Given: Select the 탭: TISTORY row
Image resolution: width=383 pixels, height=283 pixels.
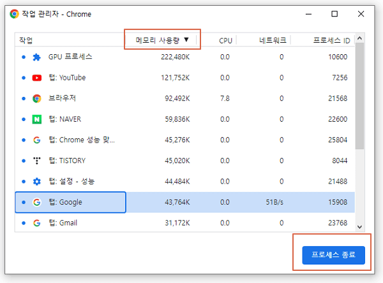Looking at the screenshot, I should click(185, 161).
